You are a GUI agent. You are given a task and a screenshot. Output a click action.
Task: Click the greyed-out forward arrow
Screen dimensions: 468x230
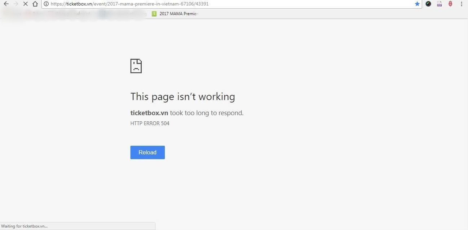coord(16,4)
